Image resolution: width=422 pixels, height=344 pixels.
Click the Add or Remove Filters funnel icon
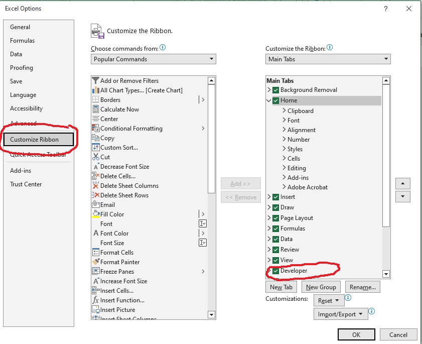coord(96,80)
